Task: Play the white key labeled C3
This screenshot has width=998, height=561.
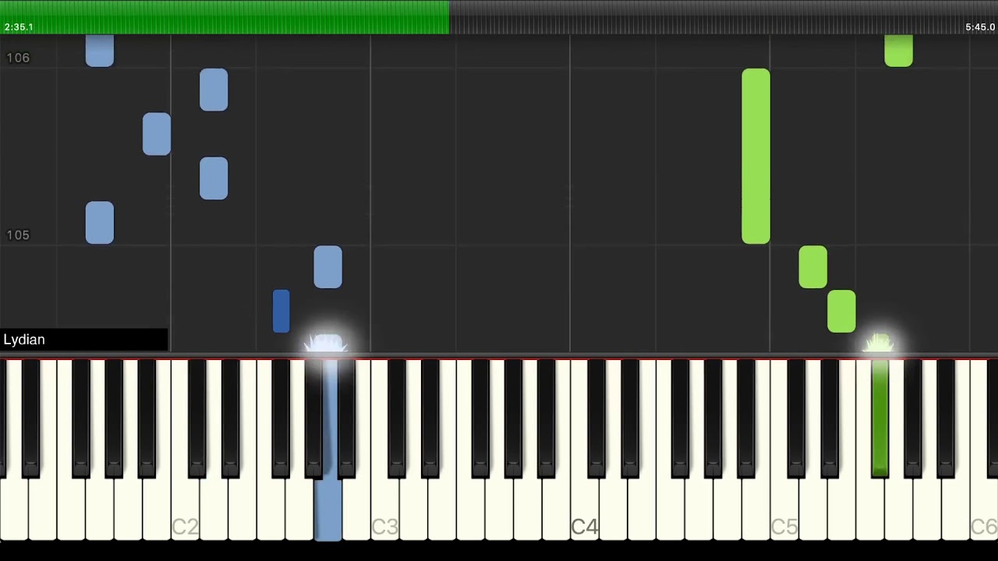Action: tap(384, 506)
